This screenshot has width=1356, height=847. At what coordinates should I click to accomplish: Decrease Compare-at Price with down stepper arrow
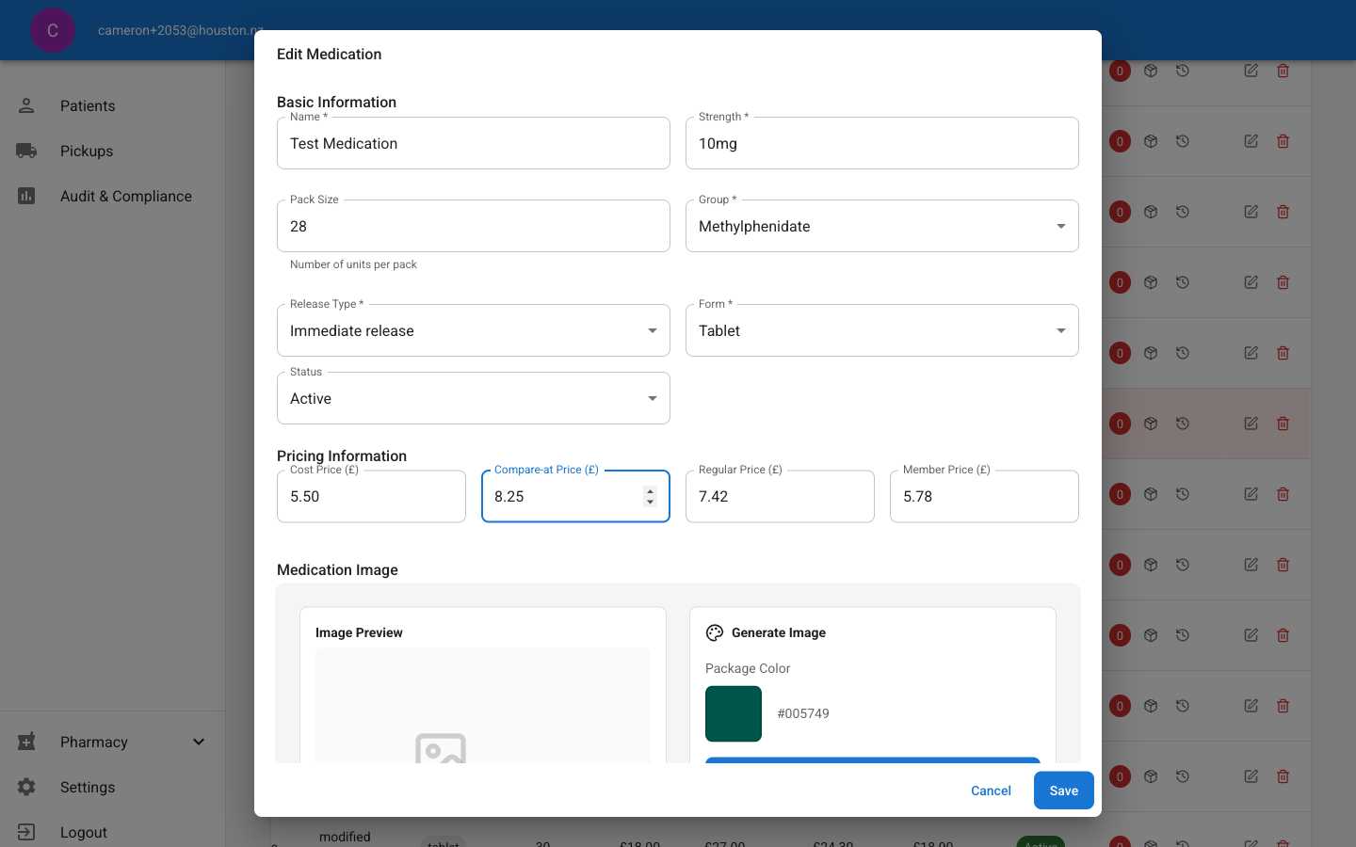pos(650,502)
